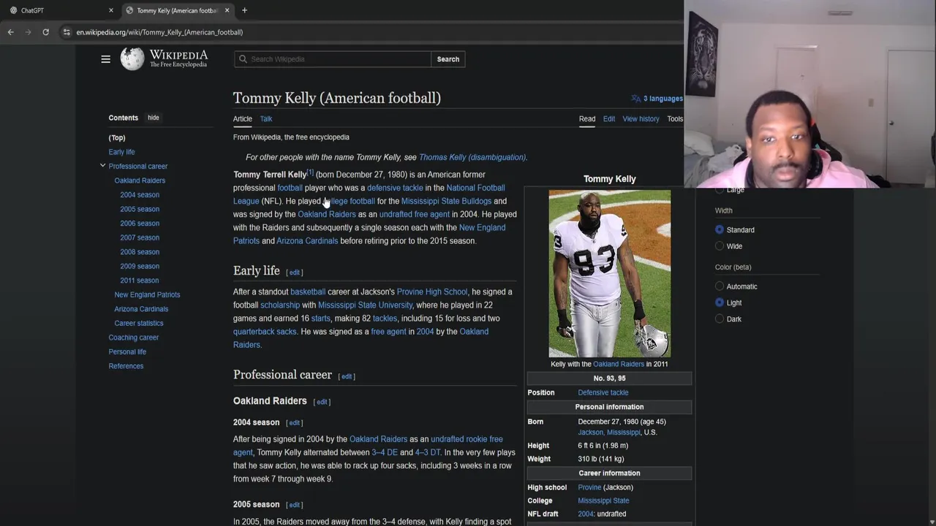Image resolution: width=936 pixels, height=526 pixels.
Task: Click the magnifier icon in the search box
Action: point(242,59)
